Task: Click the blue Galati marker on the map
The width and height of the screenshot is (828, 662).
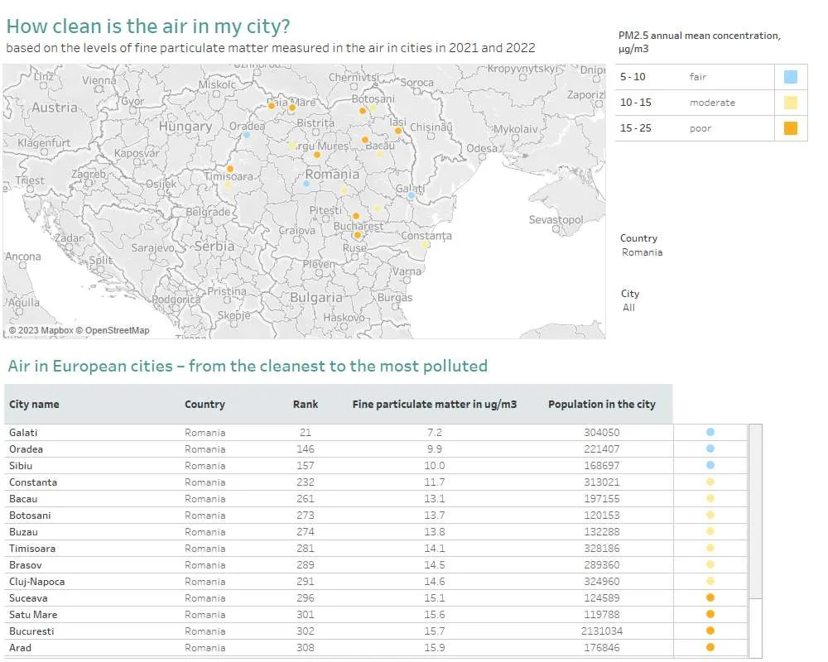Action: coord(411,195)
